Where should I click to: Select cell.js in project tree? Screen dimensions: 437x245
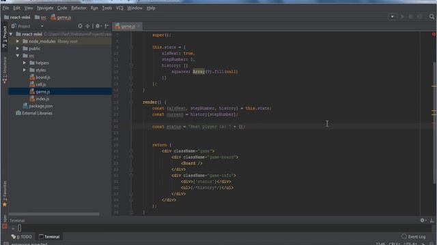pos(38,84)
